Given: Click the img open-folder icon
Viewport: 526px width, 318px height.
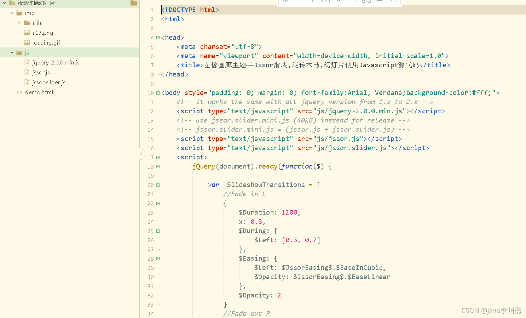Looking at the screenshot, I should pos(19,13).
